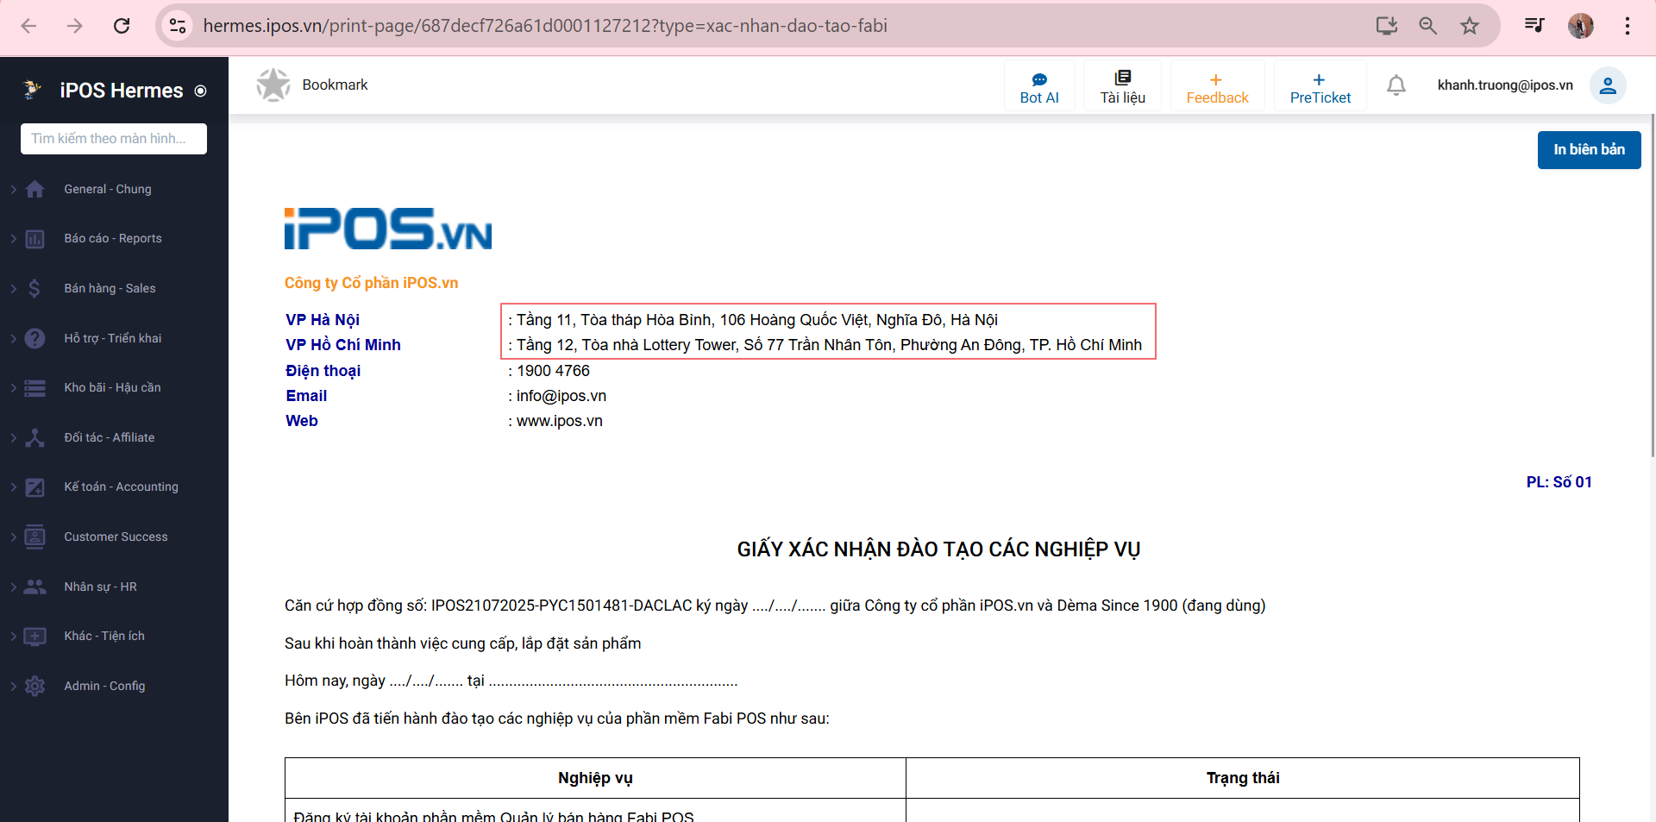Go forward in browser history

pyautogui.click(x=75, y=26)
